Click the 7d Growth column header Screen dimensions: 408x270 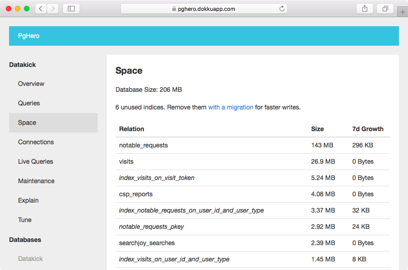click(x=368, y=129)
